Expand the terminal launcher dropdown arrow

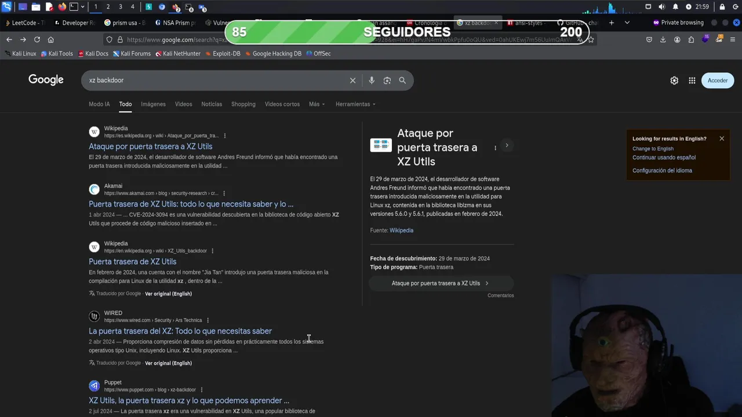click(x=82, y=7)
